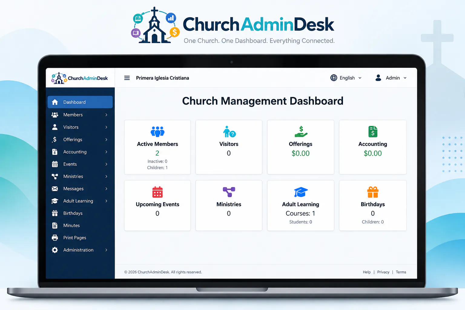Viewport: 465px width, 310px height.
Task: Click the Administration gear icon
Action: point(55,250)
